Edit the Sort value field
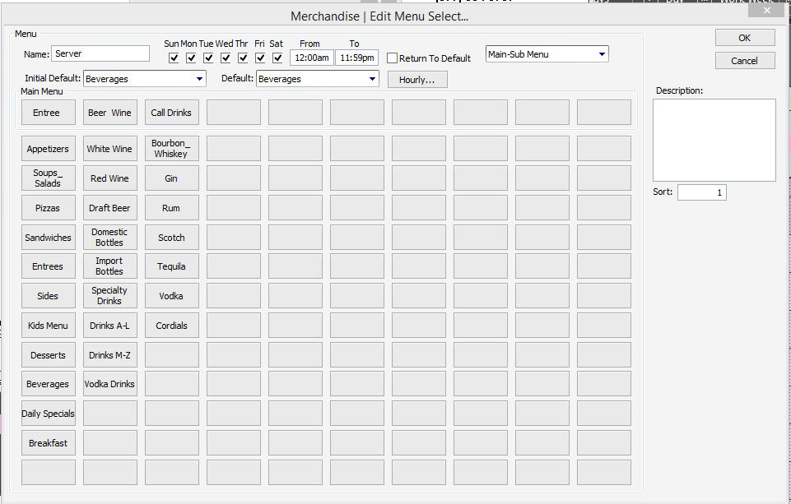Screen dimensions: 791x504 (x=702, y=192)
